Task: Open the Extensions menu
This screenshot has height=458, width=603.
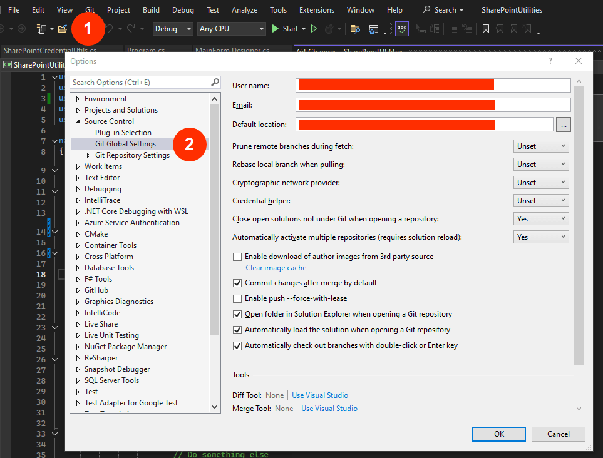Action: [316, 10]
